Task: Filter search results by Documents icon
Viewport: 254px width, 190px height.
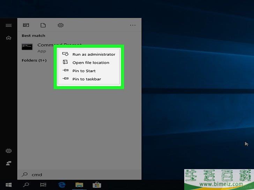Action: click(x=43, y=25)
